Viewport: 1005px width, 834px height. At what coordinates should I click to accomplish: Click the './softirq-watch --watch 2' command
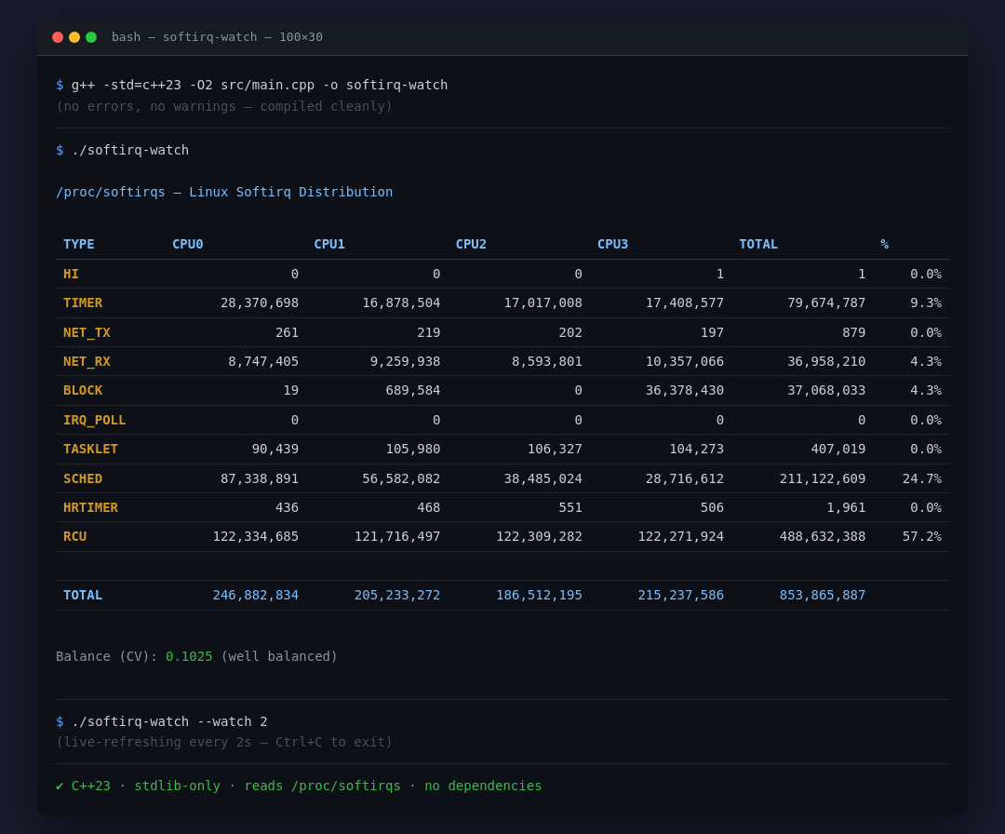162,721
